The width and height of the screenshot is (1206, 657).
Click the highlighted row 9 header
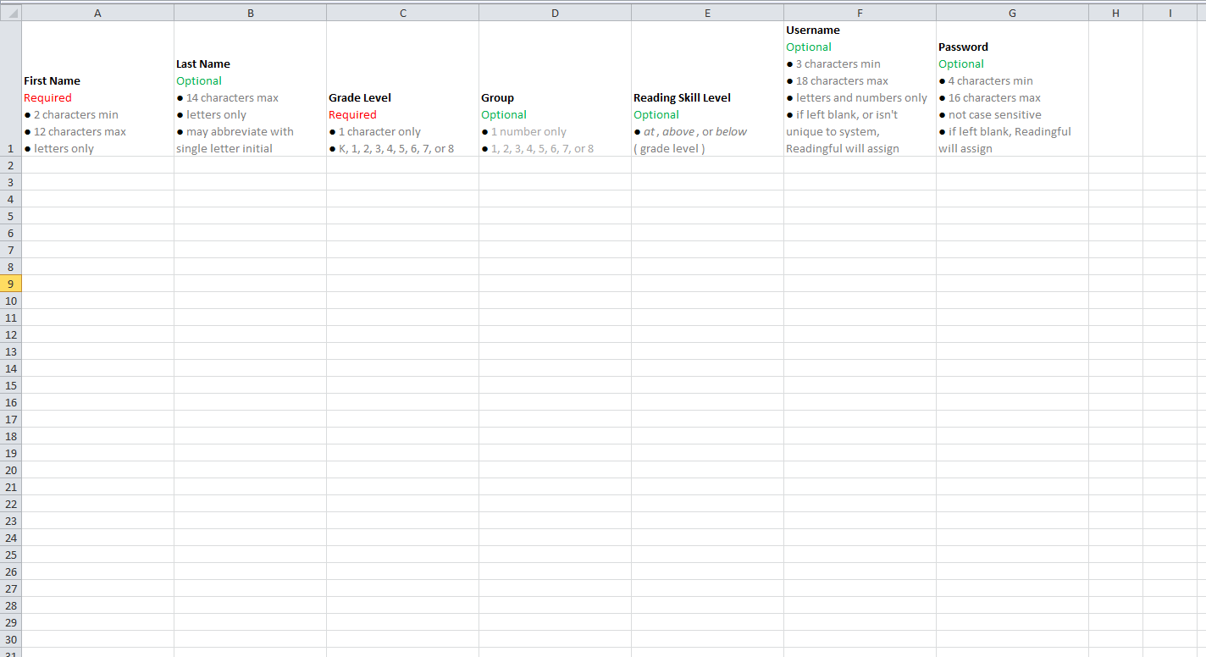pos(11,284)
